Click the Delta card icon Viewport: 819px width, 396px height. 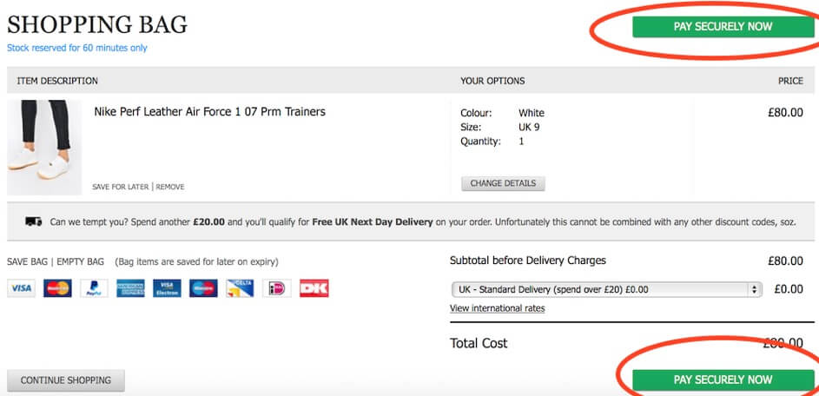(x=240, y=288)
